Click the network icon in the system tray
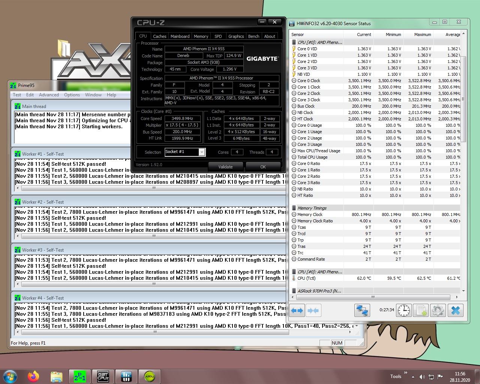This screenshot has height=384, width=480. point(431,376)
